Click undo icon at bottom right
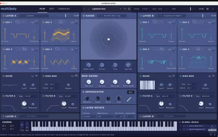Screen dimensions: 218x137 coord(211,135)
